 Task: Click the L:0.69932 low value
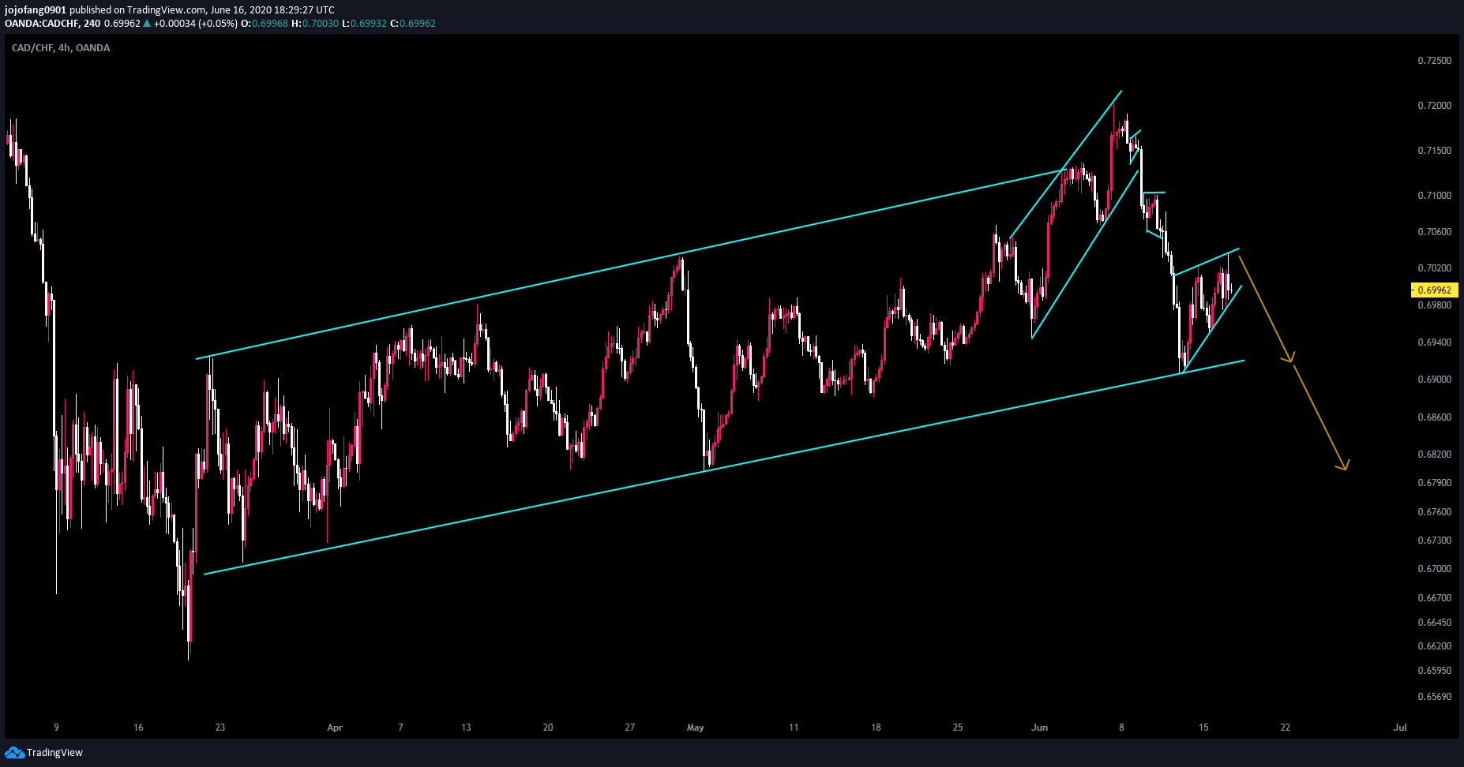tap(364, 24)
